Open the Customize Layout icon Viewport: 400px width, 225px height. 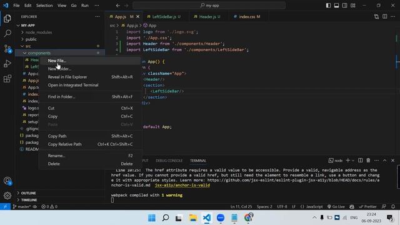click(x=352, y=6)
